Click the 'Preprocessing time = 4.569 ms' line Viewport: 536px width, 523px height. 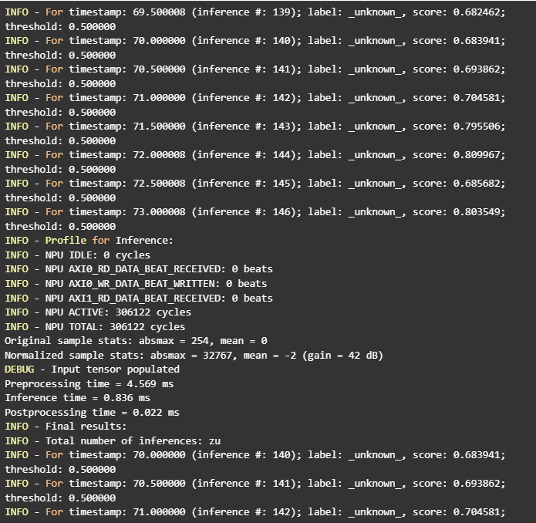coord(89,383)
